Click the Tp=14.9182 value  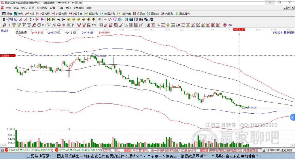coord(37,32)
